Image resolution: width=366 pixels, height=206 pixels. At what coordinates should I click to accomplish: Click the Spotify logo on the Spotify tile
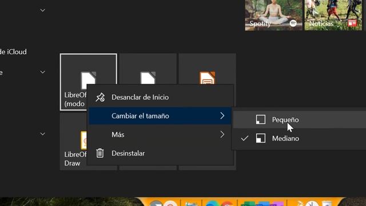pos(293,23)
